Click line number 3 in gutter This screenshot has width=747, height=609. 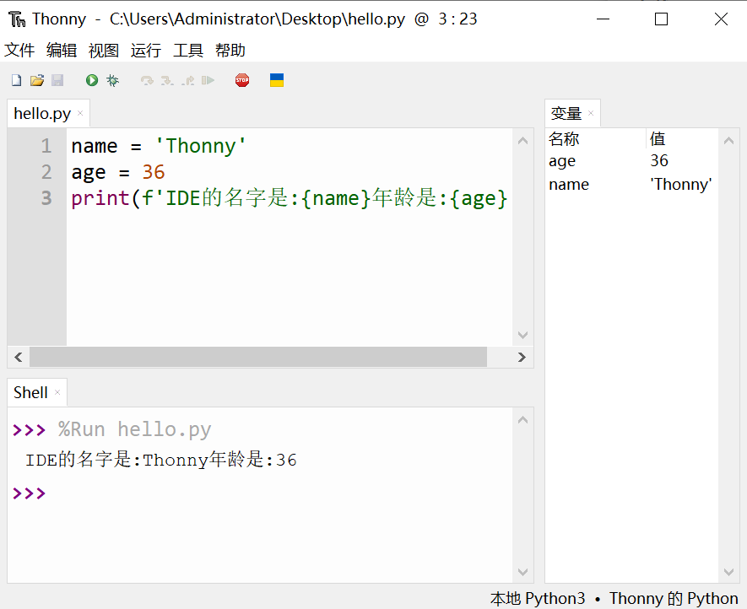click(x=46, y=198)
